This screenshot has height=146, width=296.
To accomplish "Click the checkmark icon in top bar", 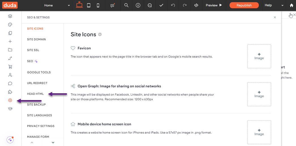I will 161,5.
